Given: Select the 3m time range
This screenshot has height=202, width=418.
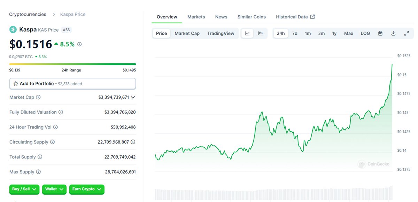Looking at the screenshot, I should (x=322, y=33).
